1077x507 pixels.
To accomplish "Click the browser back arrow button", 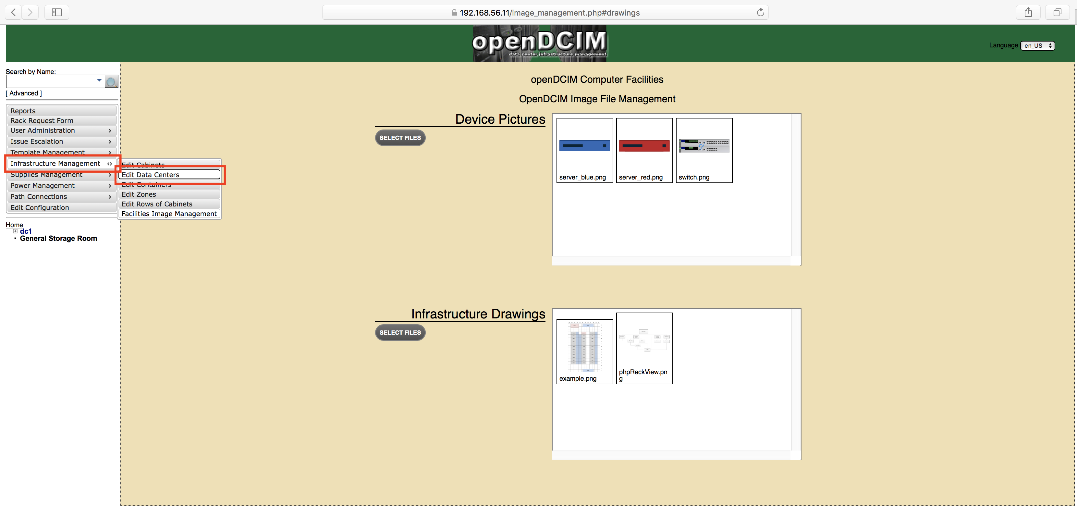I will [13, 13].
